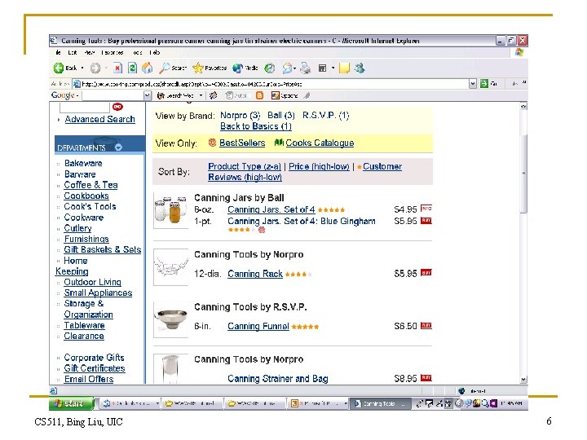View only BestSellers link
Screen dimensions: 587x440
coord(242,143)
